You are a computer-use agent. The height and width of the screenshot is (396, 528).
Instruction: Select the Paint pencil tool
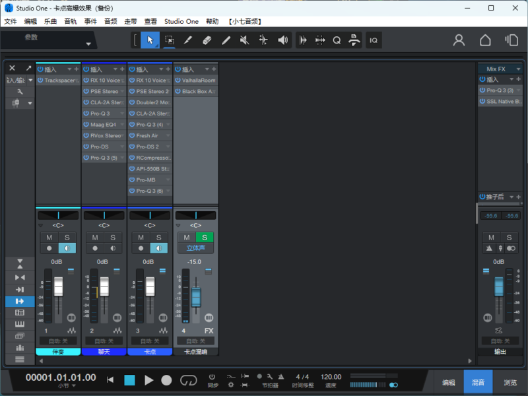tap(226, 40)
